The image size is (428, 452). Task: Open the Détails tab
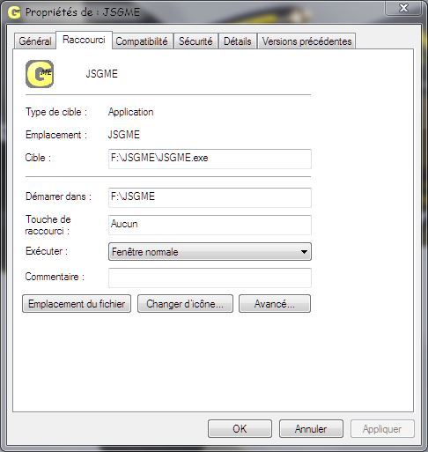238,41
